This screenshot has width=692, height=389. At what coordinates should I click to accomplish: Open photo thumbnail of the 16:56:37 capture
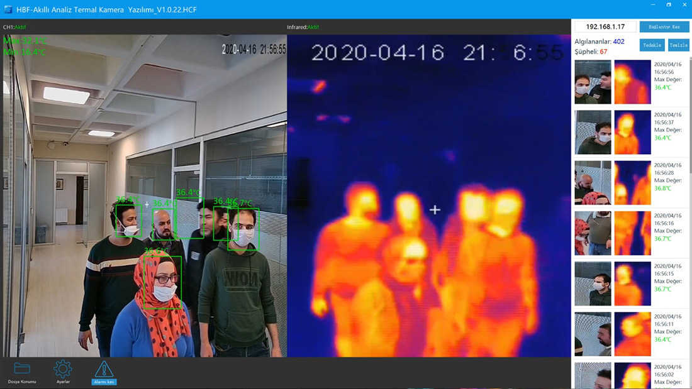[593, 133]
